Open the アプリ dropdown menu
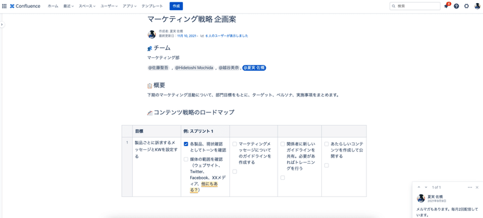The height and width of the screenshot is (218, 483). tap(129, 6)
